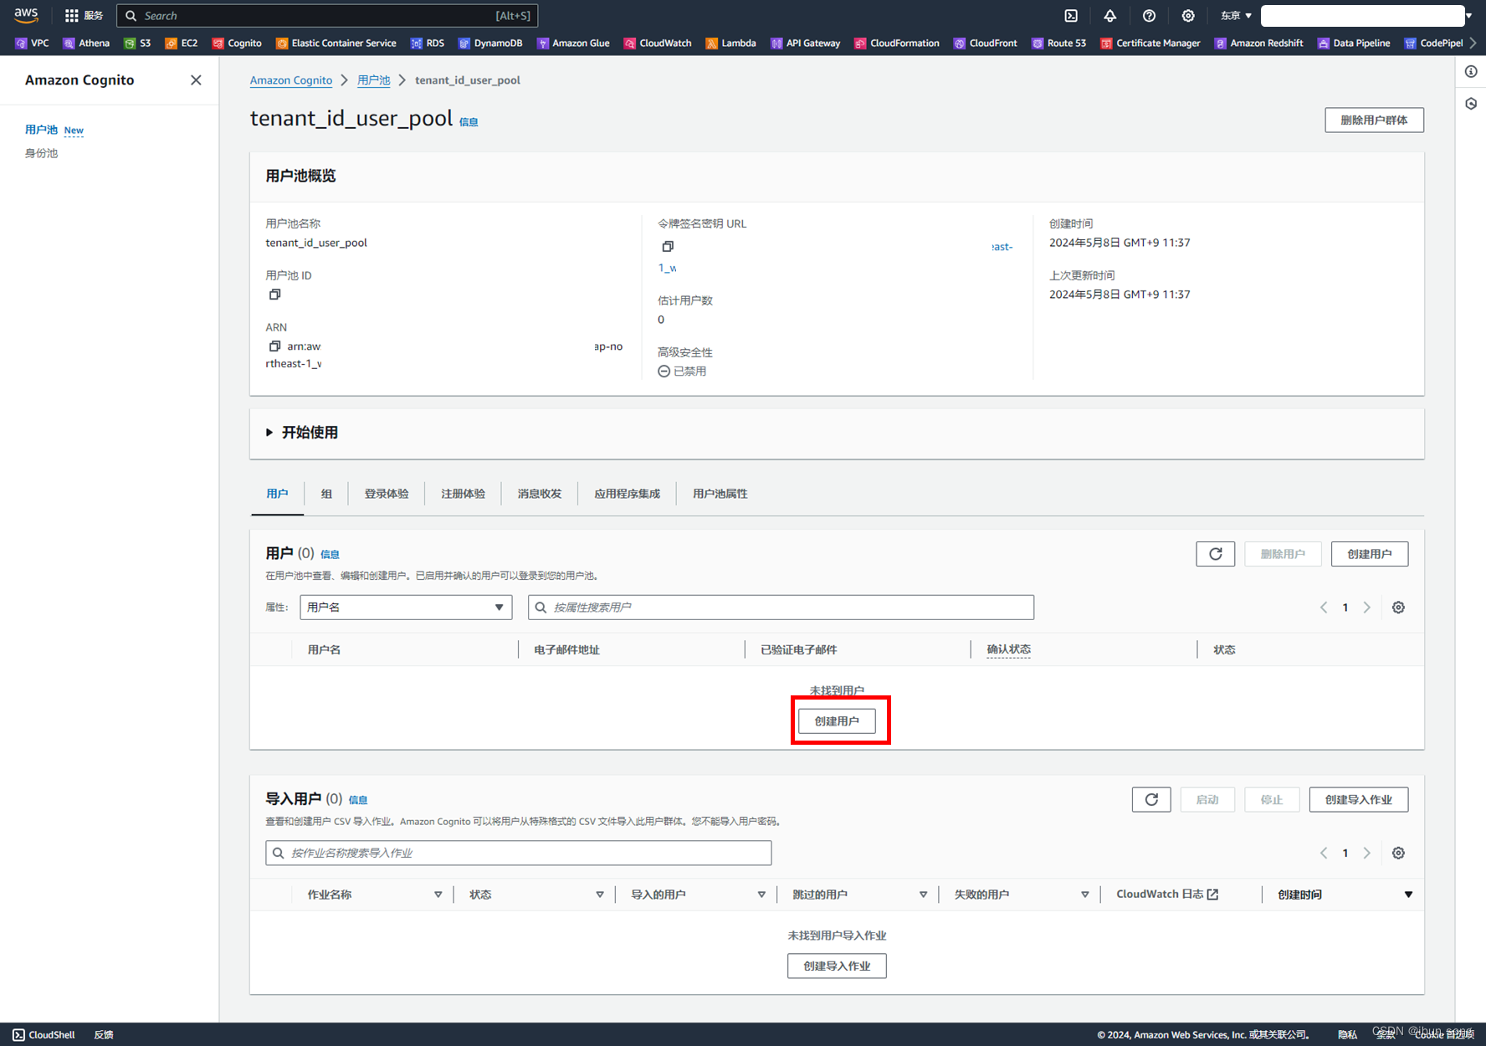The height and width of the screenshot is (1046, 1486).
Task: Click the Amazon Cognito breadcrumb link
Action: tap(291, 80)
